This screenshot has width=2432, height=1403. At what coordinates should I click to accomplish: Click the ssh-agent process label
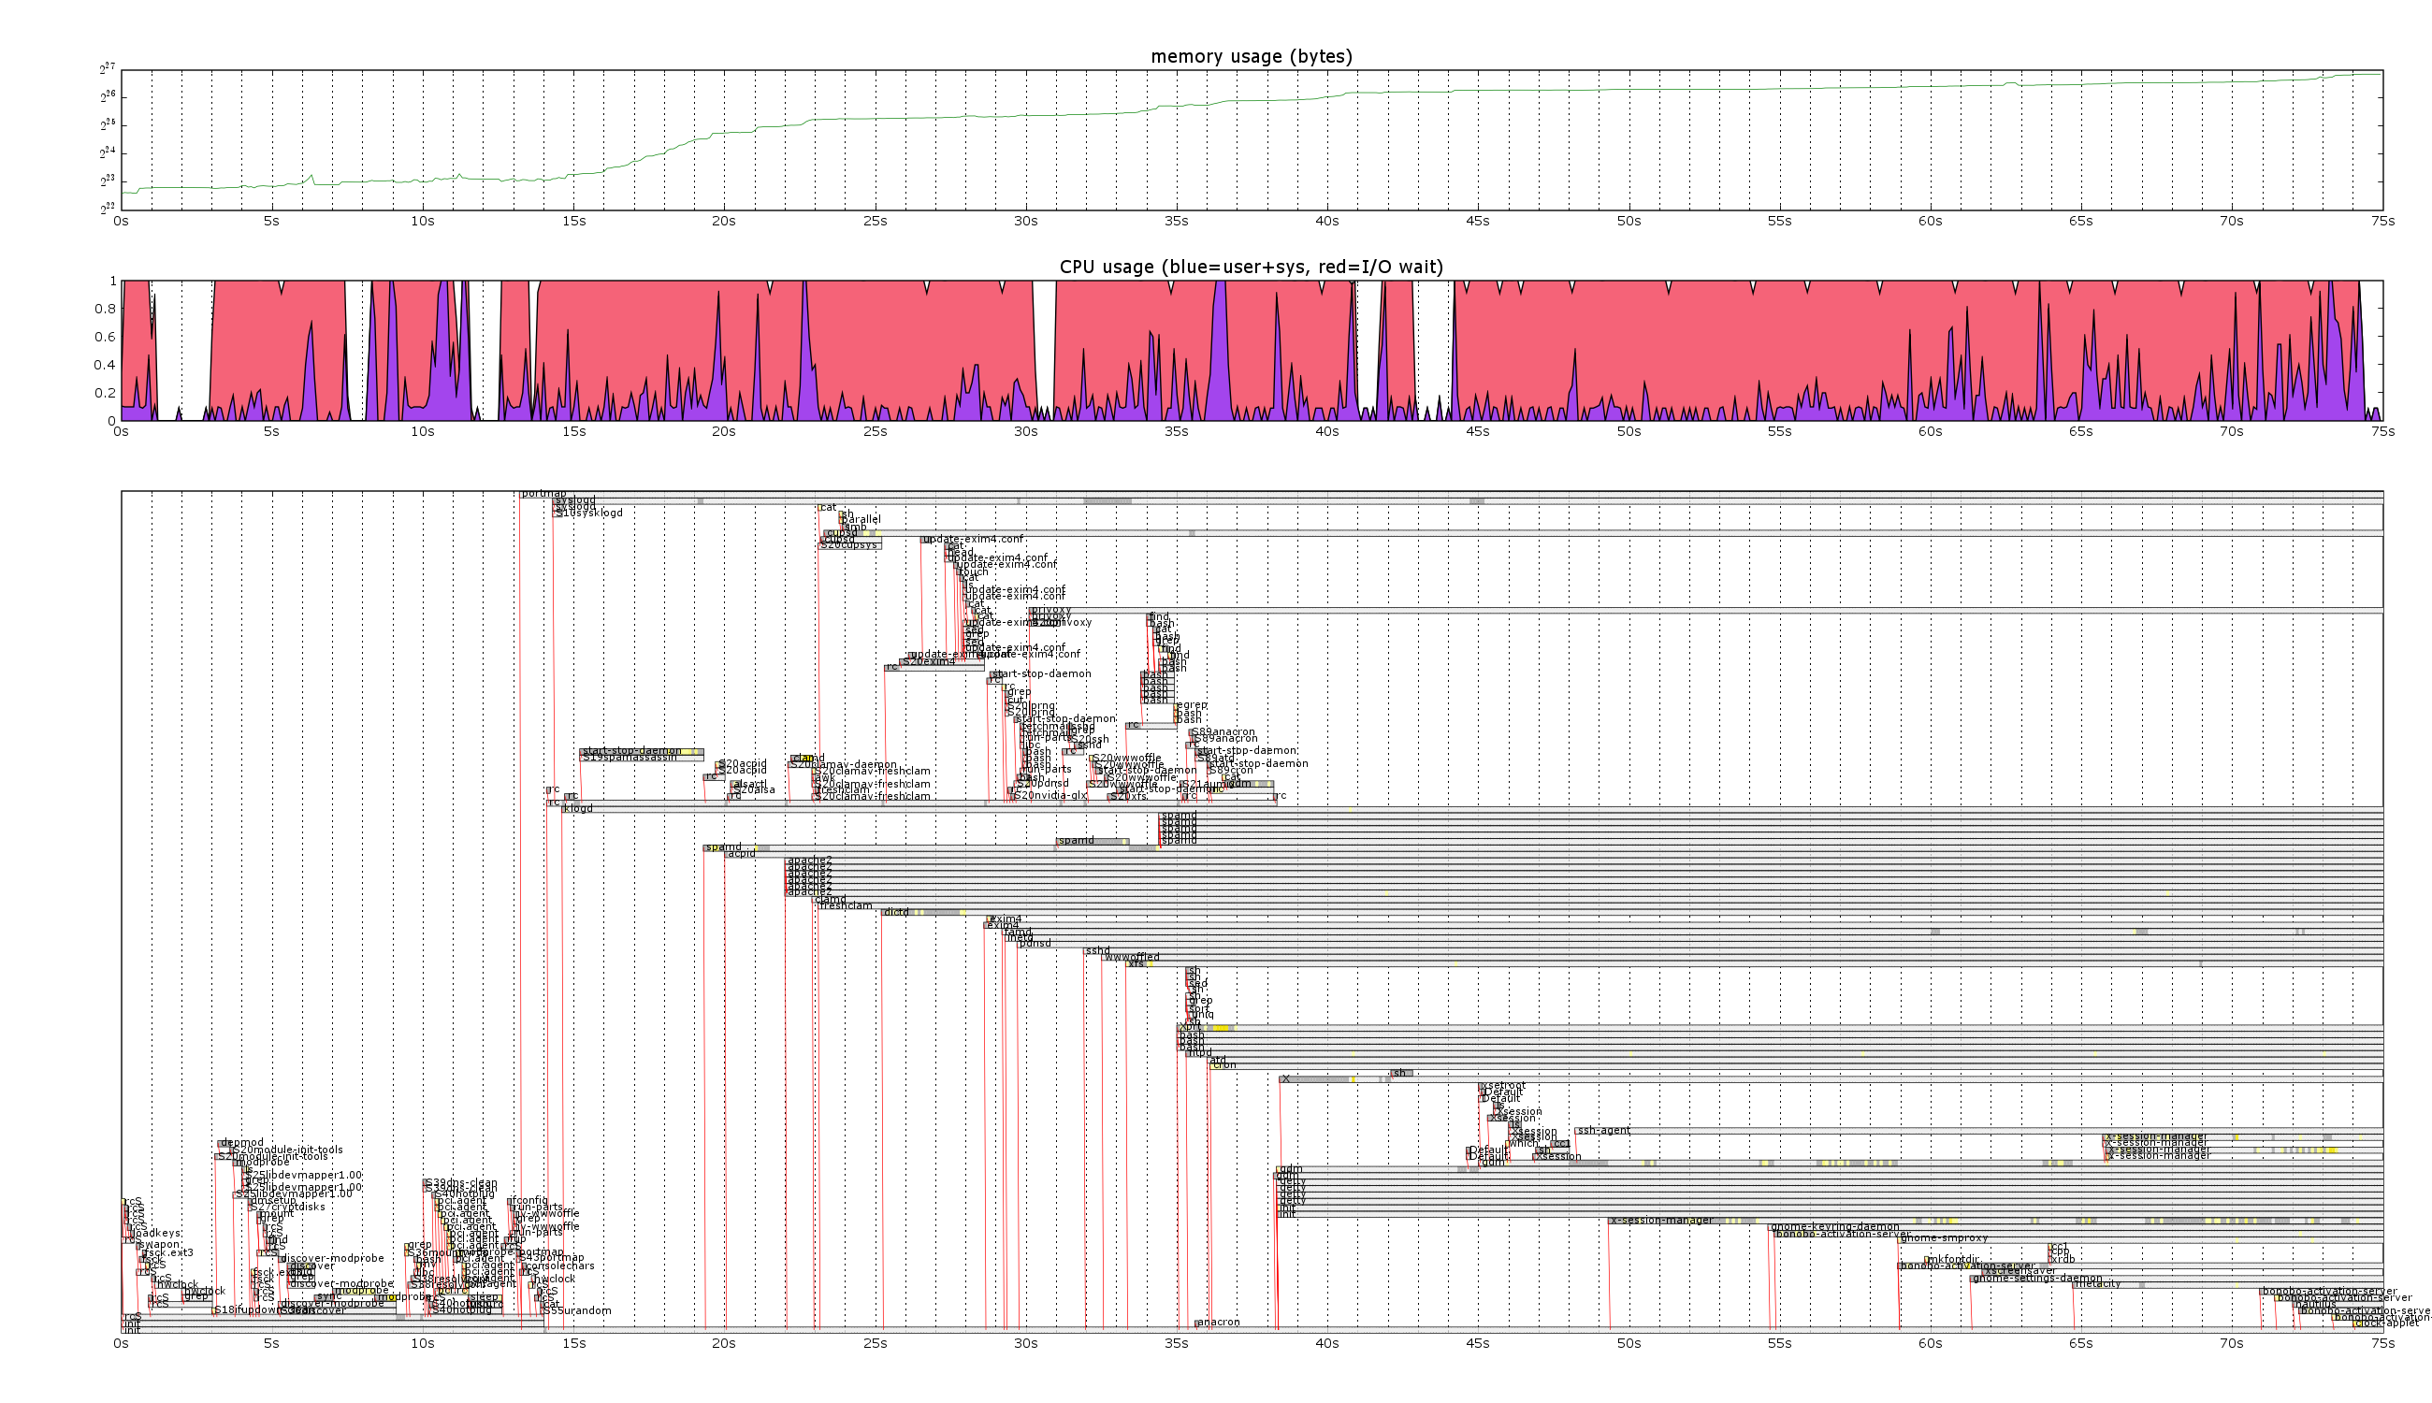(1603, 1130)
